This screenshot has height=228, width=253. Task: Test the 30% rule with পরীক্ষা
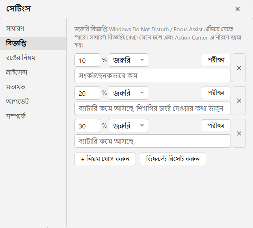pyautogui.click(x=216, y=126)
